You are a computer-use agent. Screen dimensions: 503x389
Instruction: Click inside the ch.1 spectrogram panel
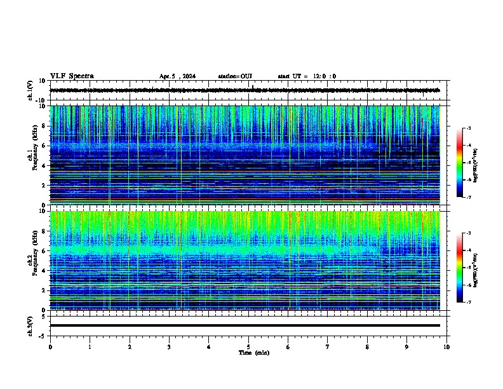click(x=245, y=155)
